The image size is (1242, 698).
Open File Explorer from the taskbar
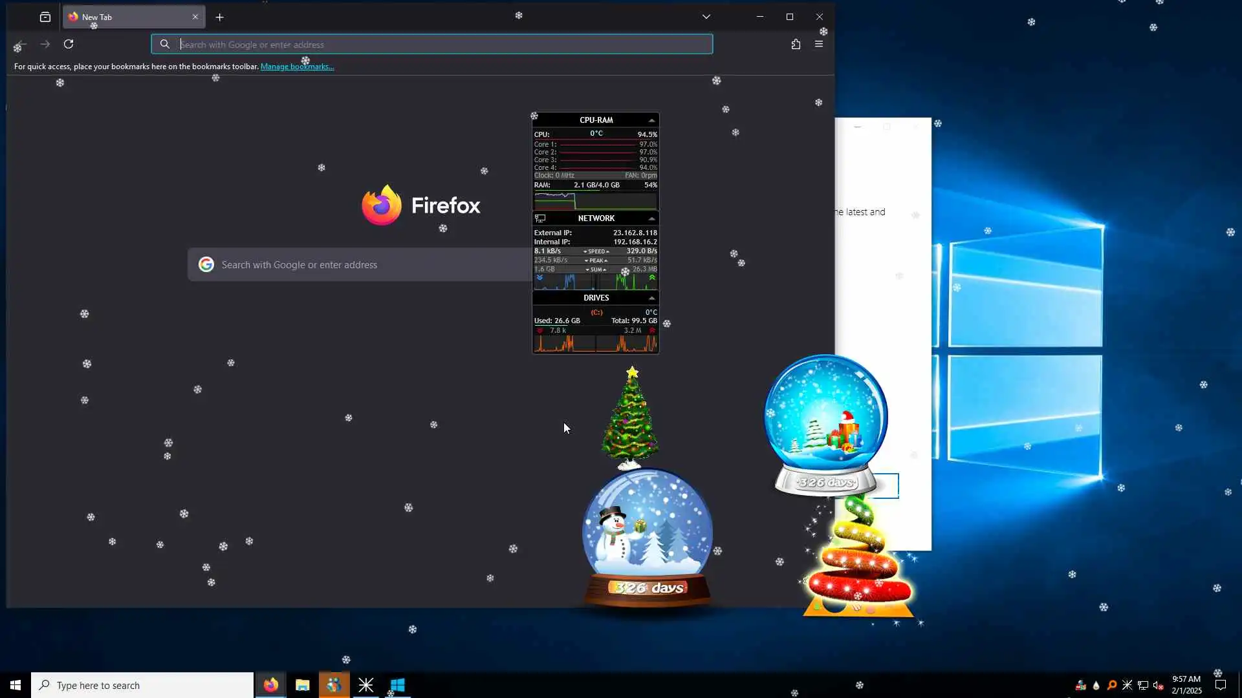(302, 685)
